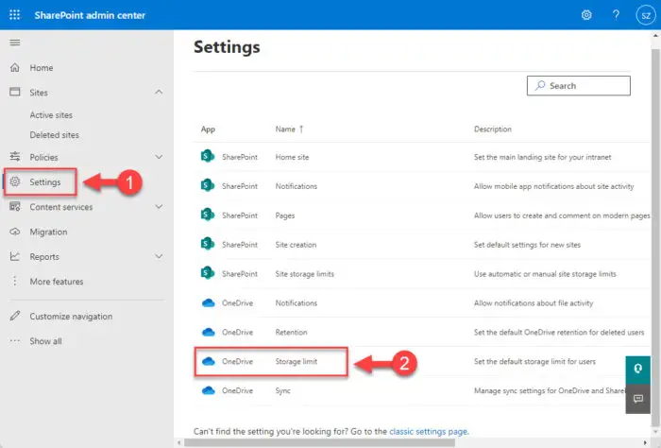Click inside the Search box

coord(578,86)
